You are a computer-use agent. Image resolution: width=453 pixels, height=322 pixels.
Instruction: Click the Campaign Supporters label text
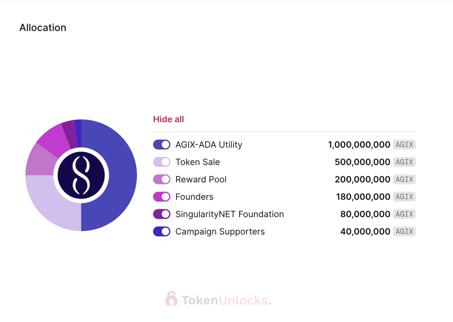click(x=220, y=232)
